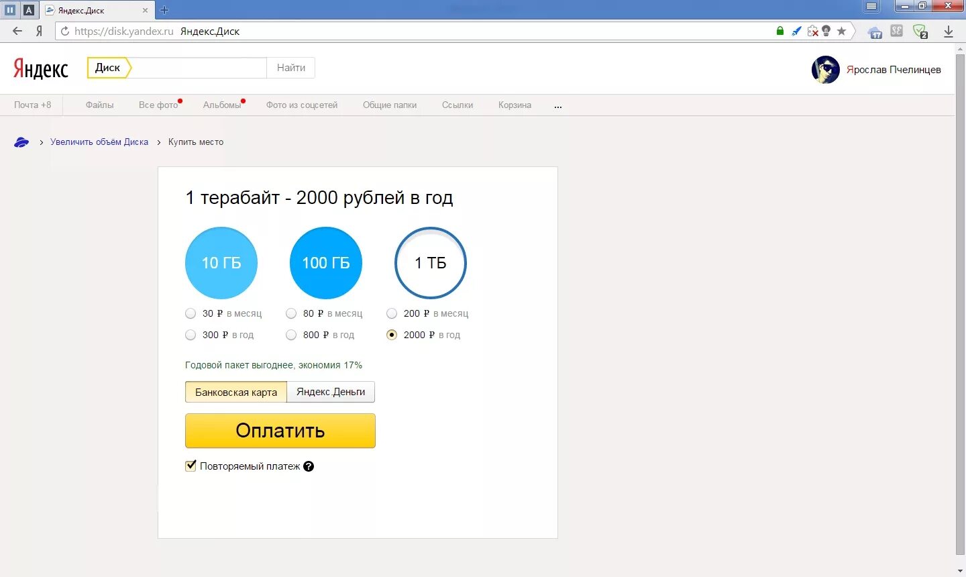Choose Яндекс.Деньги payment method
Image resolution: width=966 pixels, height=577 pixels.
click(331, 392)
